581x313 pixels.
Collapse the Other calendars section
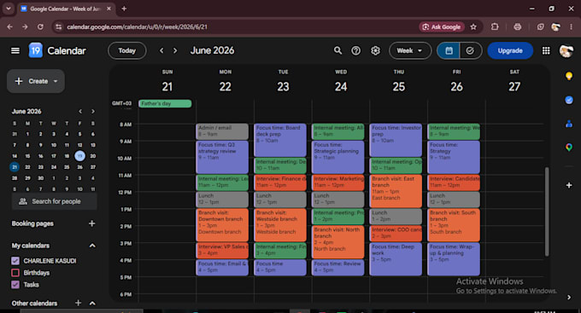tap(92, 304)
